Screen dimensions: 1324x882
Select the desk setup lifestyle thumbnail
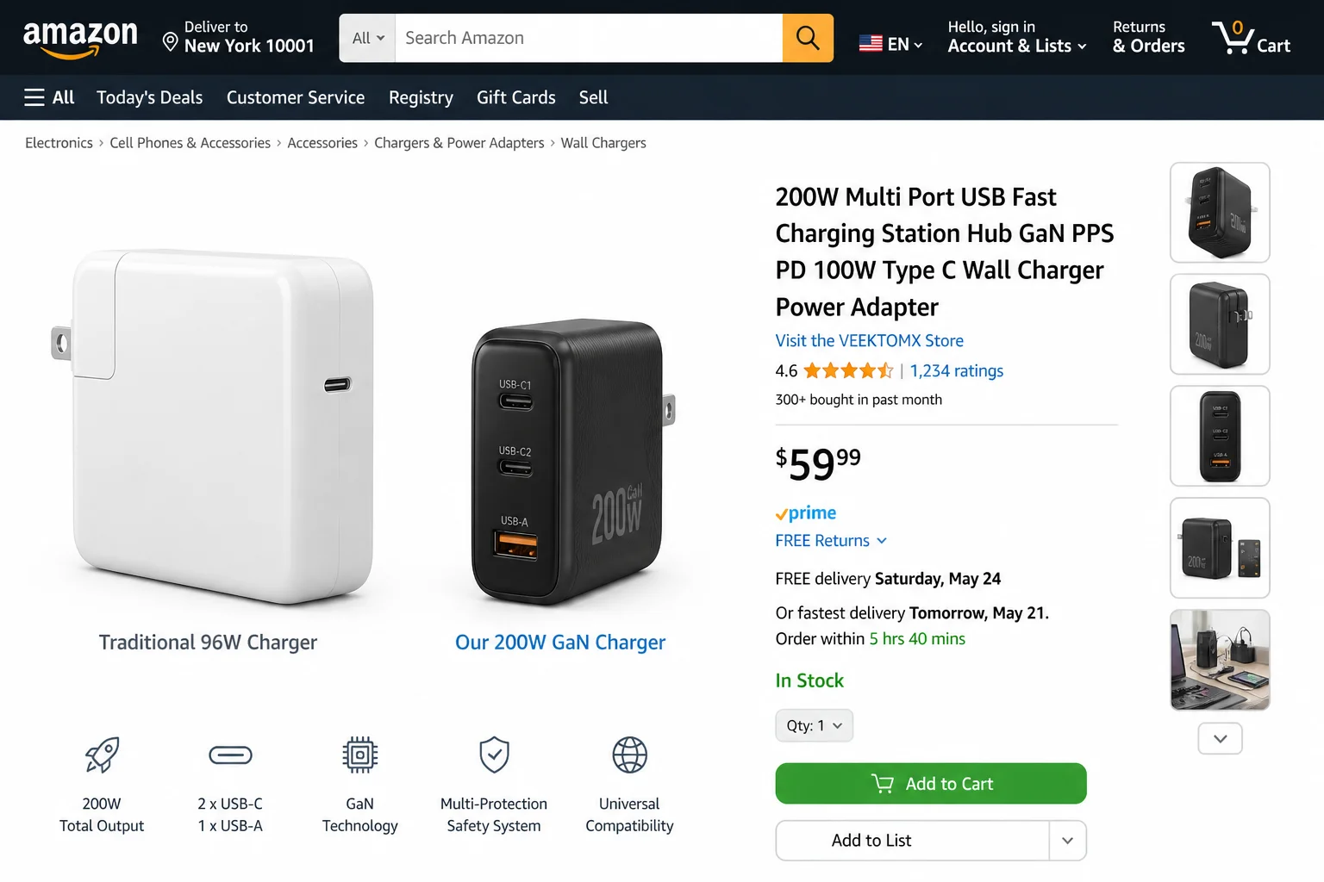click(x=1220, y=660)
